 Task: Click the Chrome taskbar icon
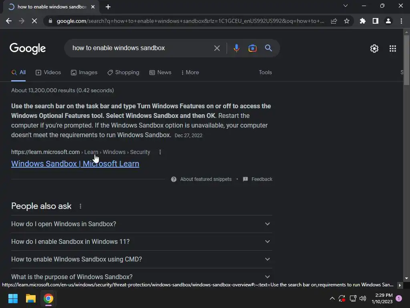click(48, 298)
